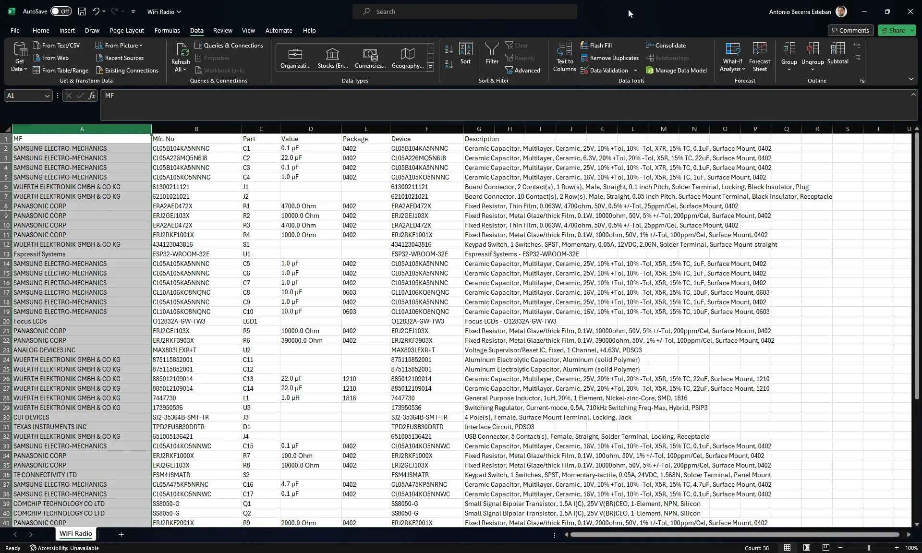Screen dimensions: 922x553
Task: Click From Text/CSV
Action: click(56, 45)
